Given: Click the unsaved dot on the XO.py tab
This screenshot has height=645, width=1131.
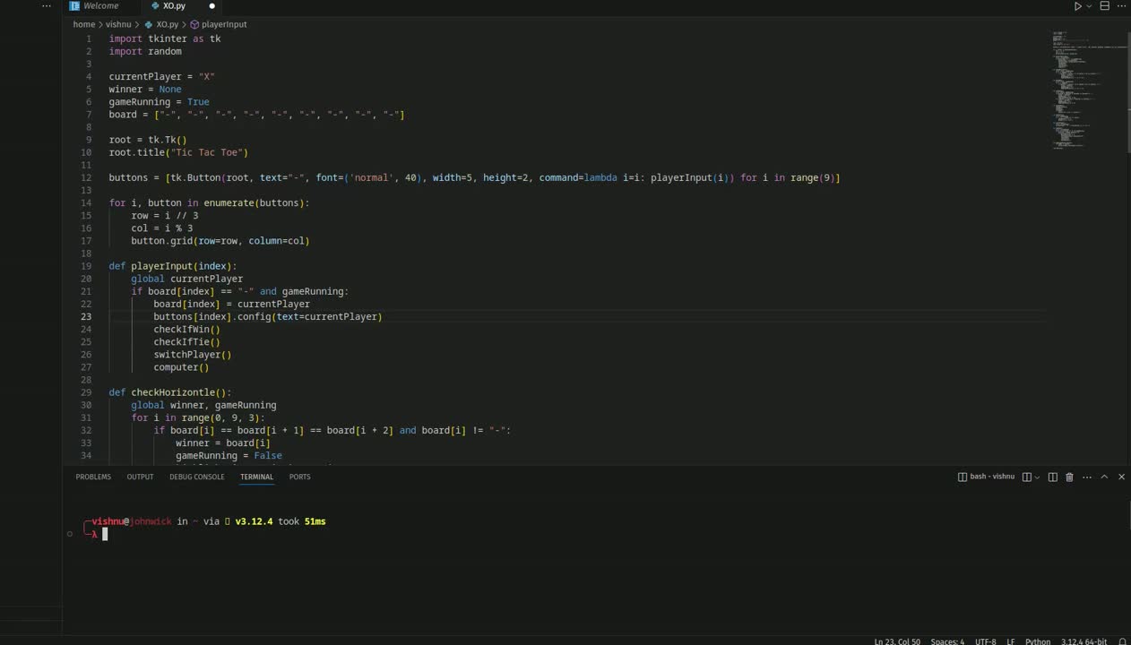Looking at the screenshot, I should [x=212, y=6].
